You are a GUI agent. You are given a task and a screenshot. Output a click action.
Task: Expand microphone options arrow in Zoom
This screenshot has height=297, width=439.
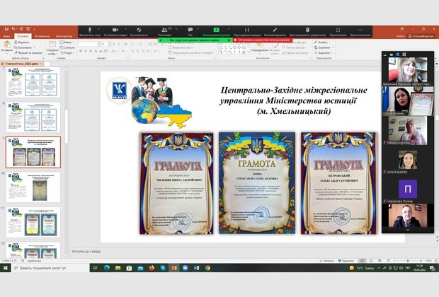99,29
